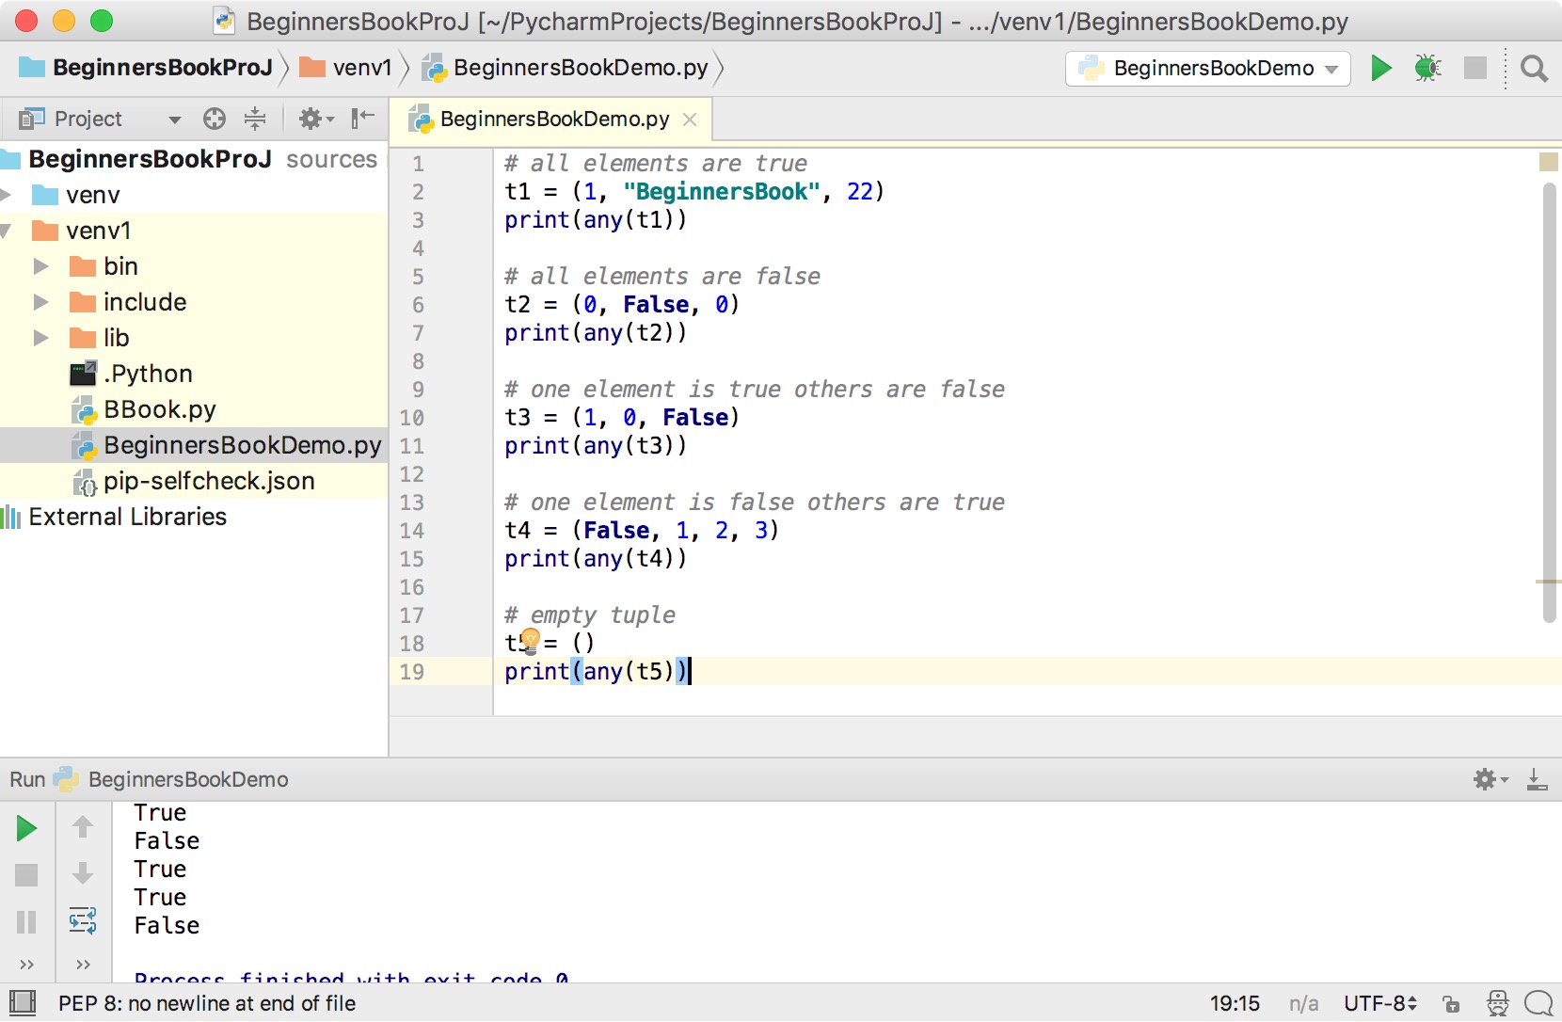Expand the include folder in Project tree

[x=40, y=301]
